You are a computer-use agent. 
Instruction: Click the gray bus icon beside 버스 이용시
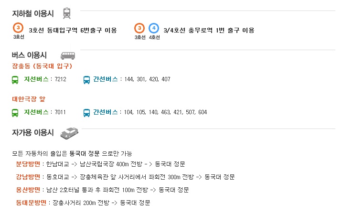coord(68,55)
